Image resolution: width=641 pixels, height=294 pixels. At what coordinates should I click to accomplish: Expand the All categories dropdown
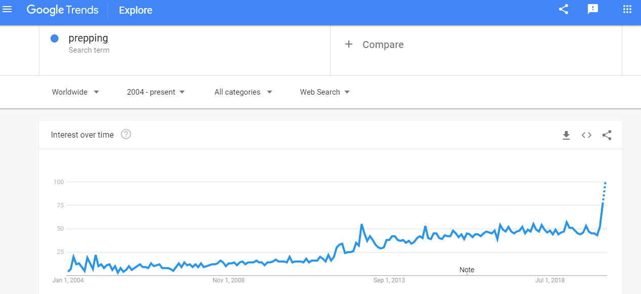(243, 92)
